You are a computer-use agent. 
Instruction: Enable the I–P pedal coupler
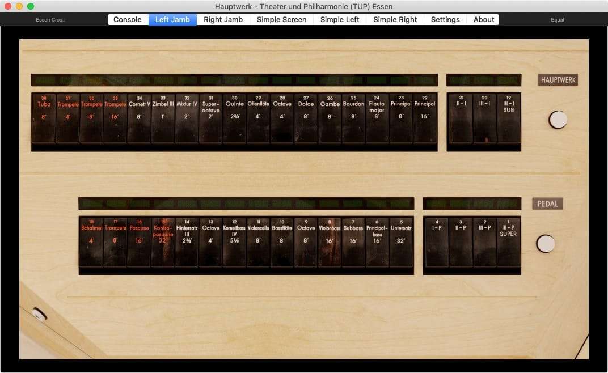pyautogui.click(x=436, y=242)
